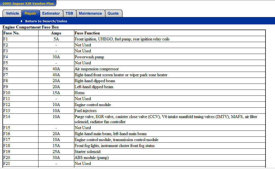Viewport: 275px width, 169px height.
Task: Select the F1 fuse number cell
Action: tap(21, 39)
